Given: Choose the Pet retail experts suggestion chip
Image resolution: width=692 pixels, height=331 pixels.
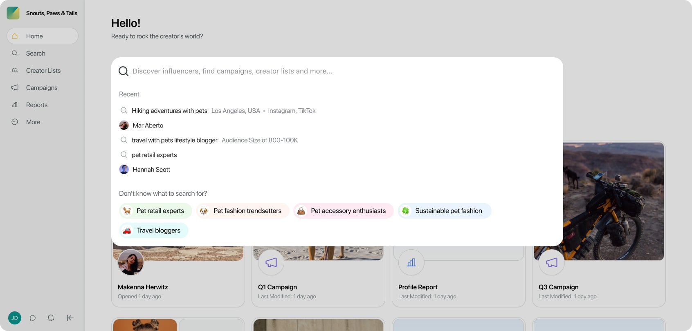Looking at the screenshot, I should click(155, 211).
